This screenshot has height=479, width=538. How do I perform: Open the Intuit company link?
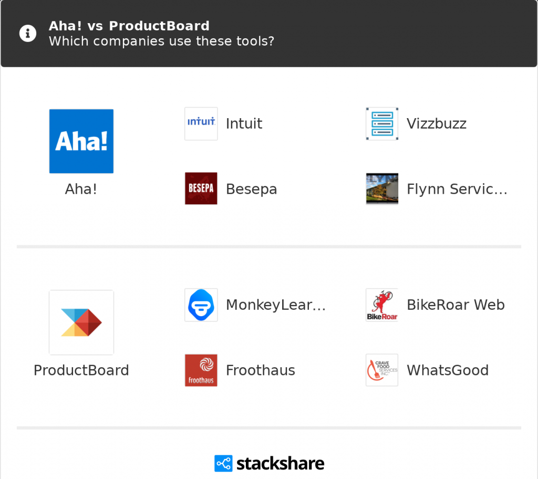click(244, 124)
